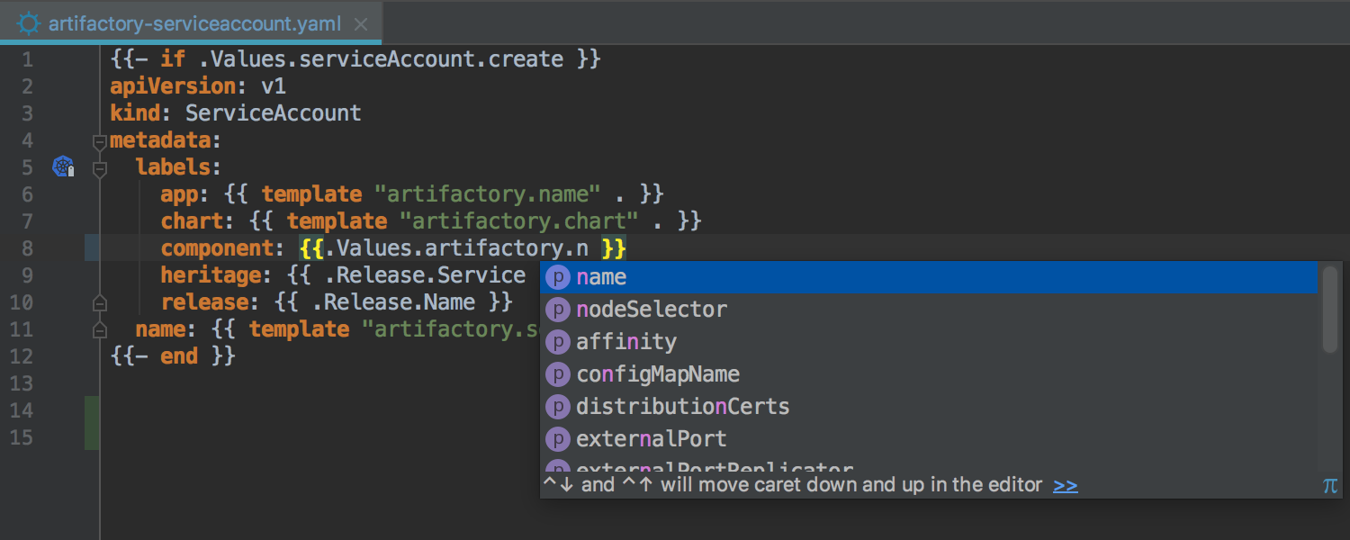Click the ">>" link in the completion hint
1350x540 pixels.
(x=1066, y=485)
